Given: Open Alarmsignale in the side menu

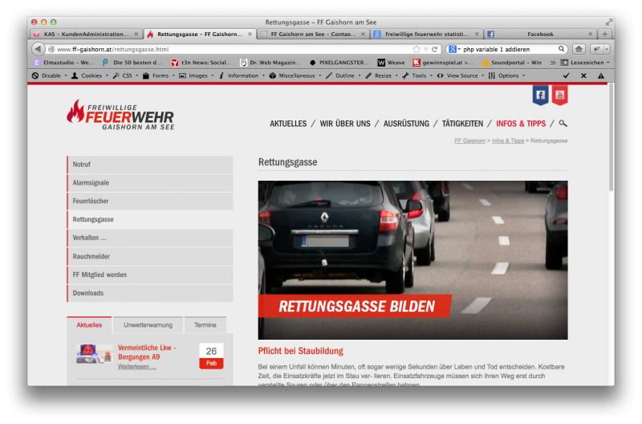Looking at the screenshot, I should click(150, 183).
